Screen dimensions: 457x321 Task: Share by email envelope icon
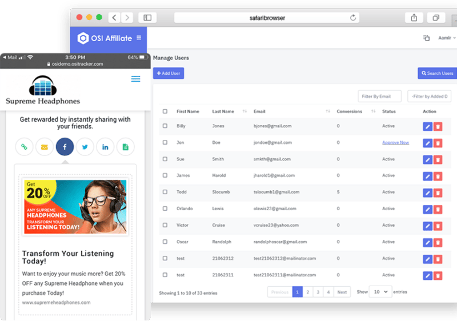tap(45, 147)
